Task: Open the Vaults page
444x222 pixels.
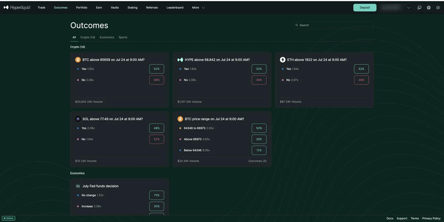Action: click(115, 7)
